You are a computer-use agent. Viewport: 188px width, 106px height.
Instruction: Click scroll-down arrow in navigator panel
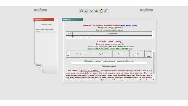click(56, 60)
